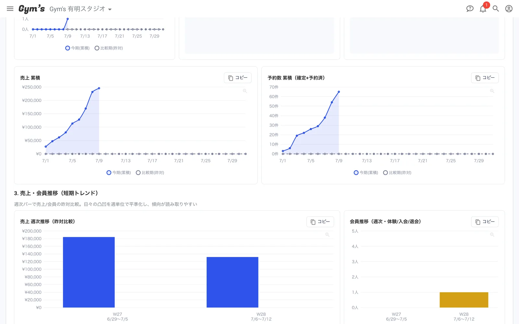Zoom the 会員推移 chart
Image resolution: width=519 pixels, height=324 pixels.
click(x=492, y=235)
